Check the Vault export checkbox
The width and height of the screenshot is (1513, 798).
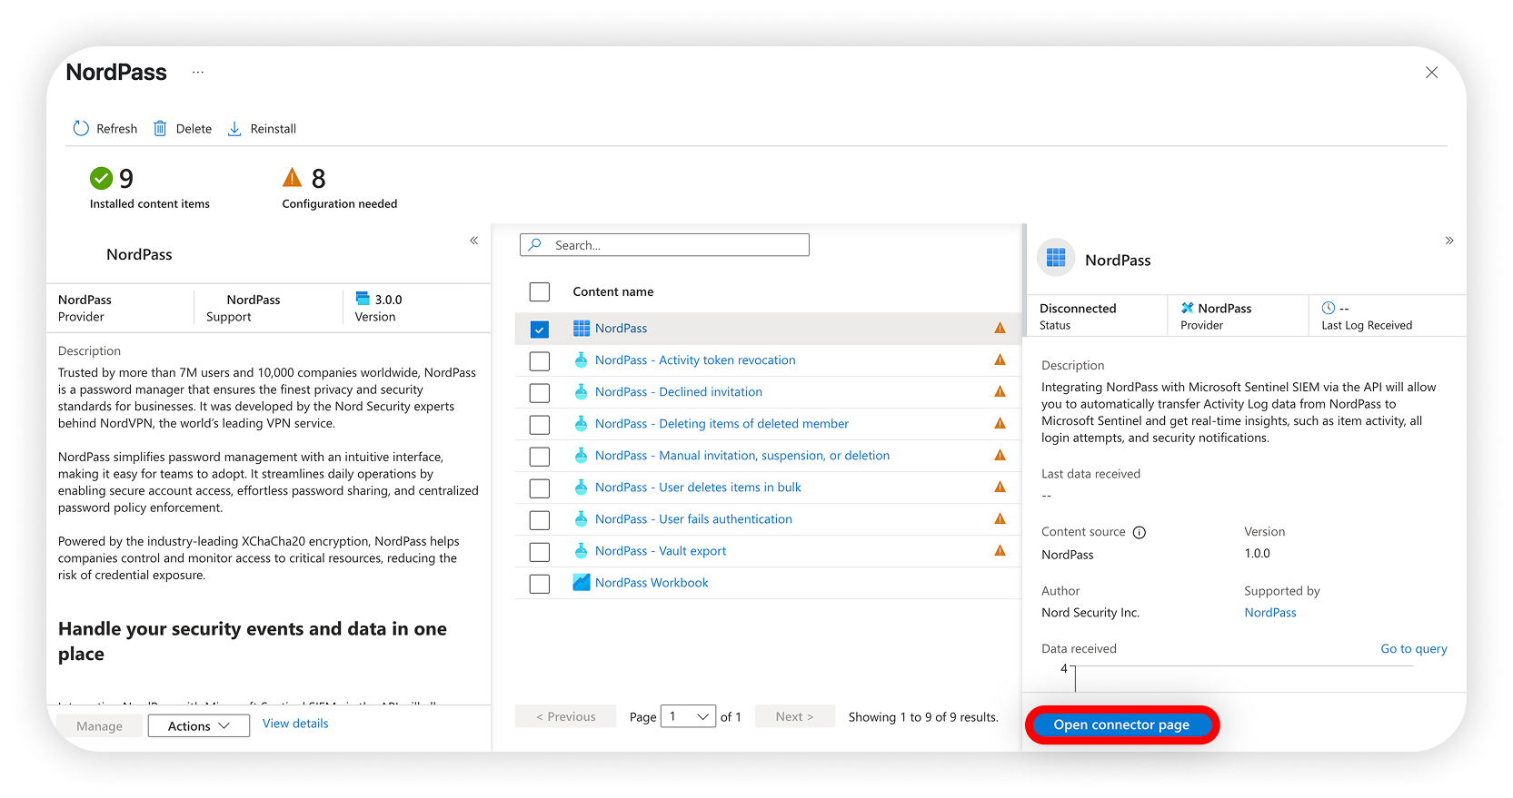click(540, 552)
